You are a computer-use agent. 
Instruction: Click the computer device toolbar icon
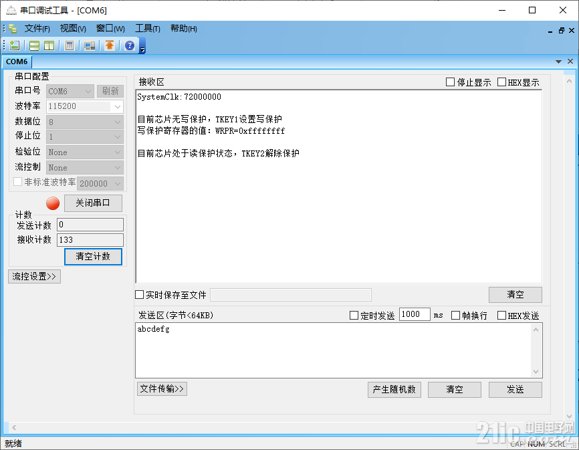point(90,45)
